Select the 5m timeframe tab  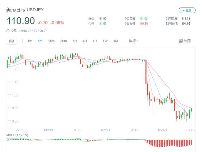40,41
